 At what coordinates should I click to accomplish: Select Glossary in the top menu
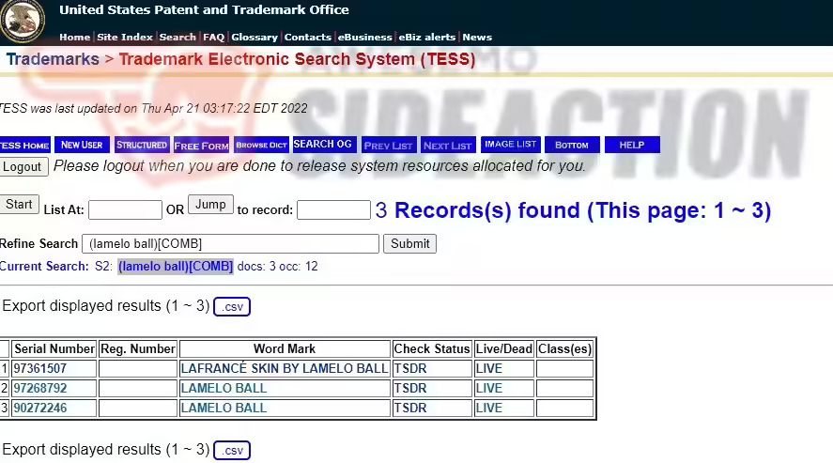[254, 38]
